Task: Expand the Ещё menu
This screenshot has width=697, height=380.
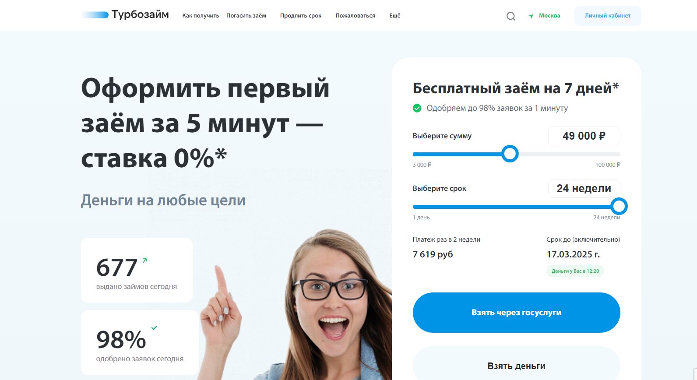Action: 395,16
